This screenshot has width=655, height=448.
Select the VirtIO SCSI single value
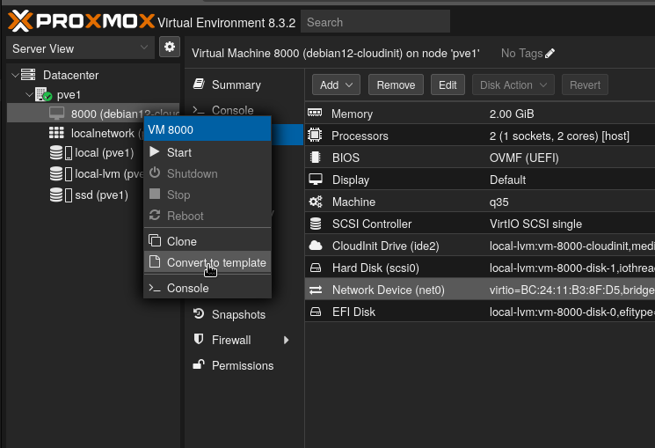535,224
